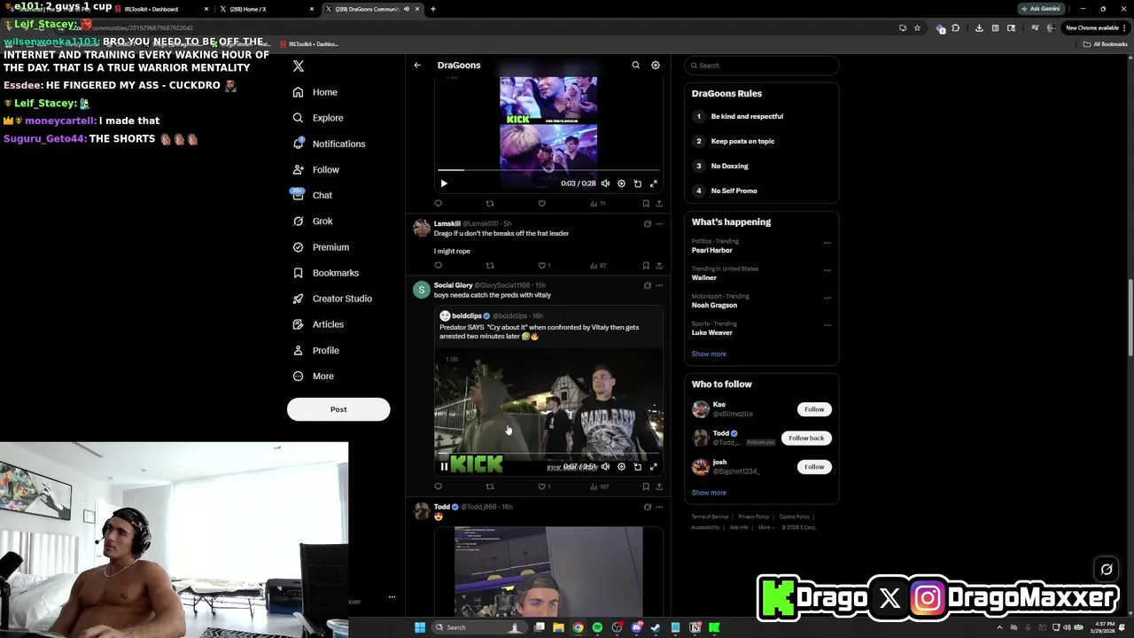Expand the More menu in the sidebar
Screen dimensions: 1134x638
[314, 376]
